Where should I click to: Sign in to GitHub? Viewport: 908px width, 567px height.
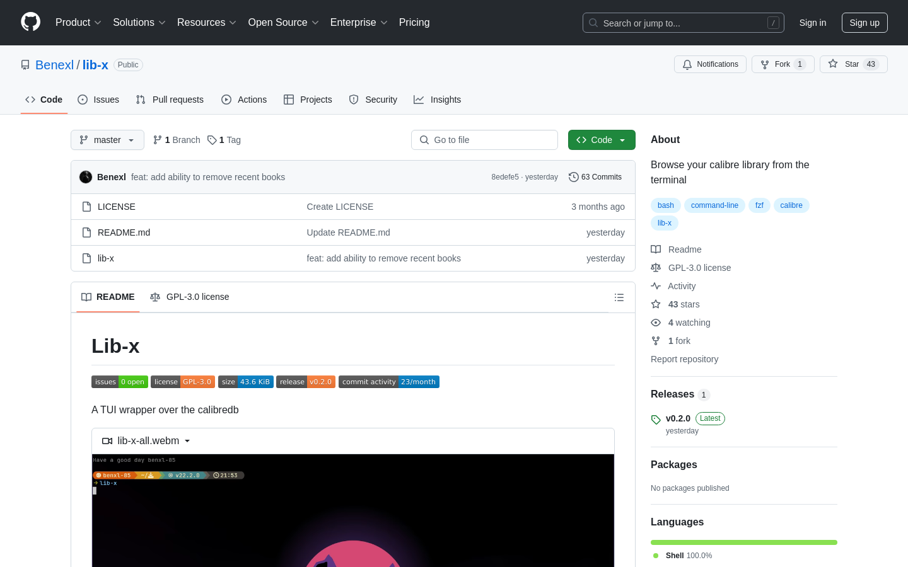pos(812,23)
